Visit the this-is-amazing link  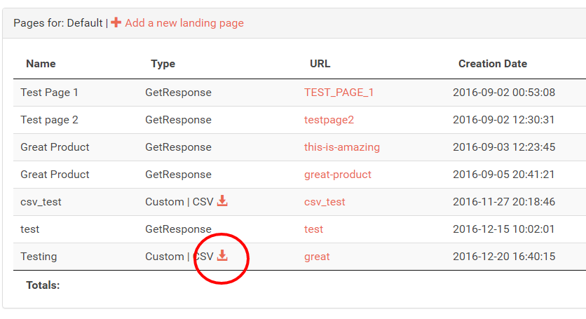pos(341,147)
